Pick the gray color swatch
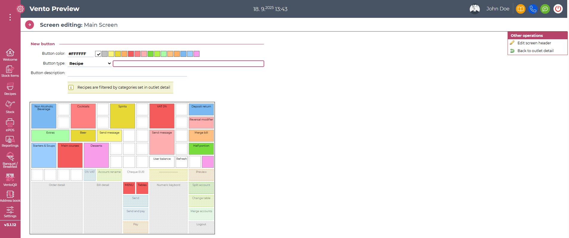The width and height of the screenshot is (569, 238). (105, 54)
